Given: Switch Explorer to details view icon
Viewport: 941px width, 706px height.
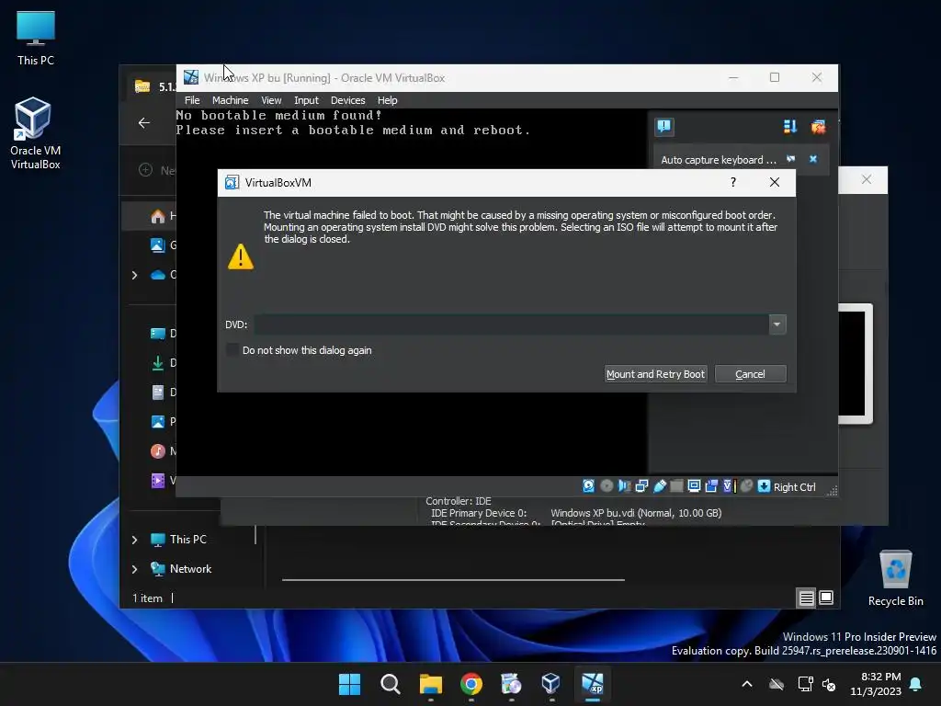Looking at the screenshot, I should point(806,598).
